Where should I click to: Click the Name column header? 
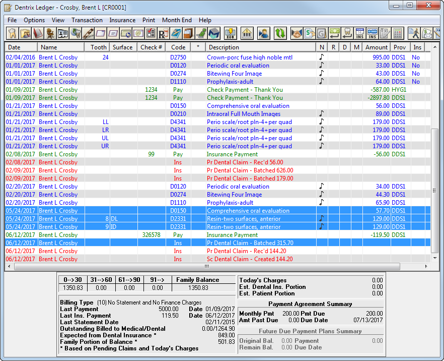click(x=61, y=47)
